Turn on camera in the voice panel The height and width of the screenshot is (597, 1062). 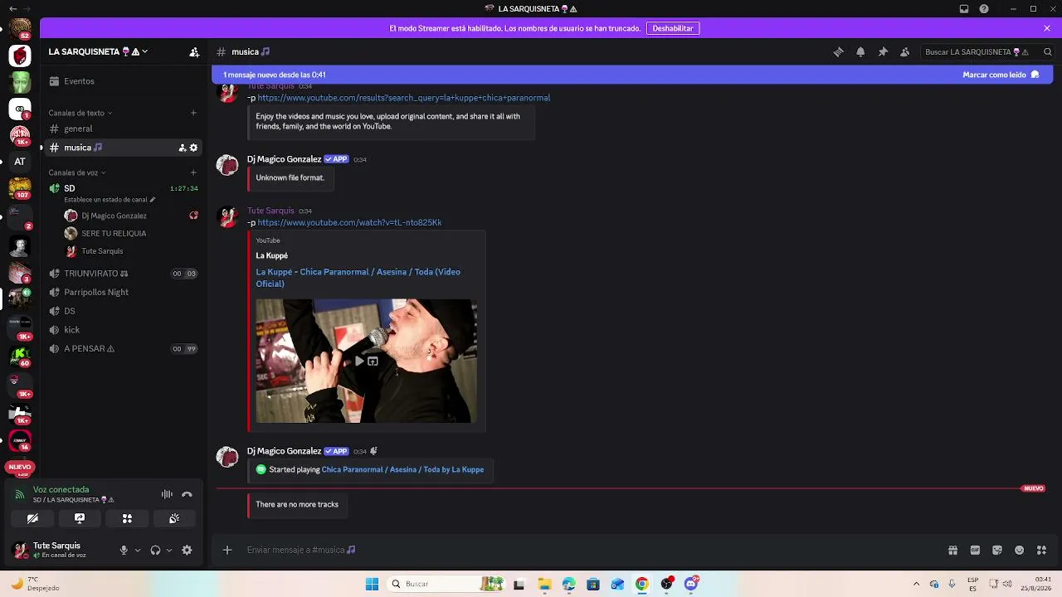pos(32,518)
